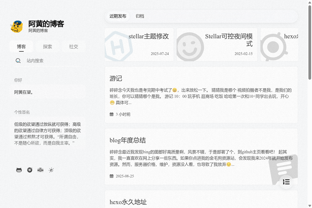Open the 归档 archive tab
The height and width of the screenshot is (208, 312).
coord(140,16)
